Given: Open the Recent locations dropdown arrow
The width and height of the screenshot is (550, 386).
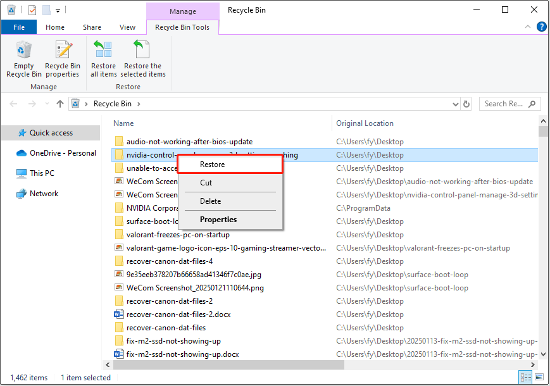Looking at the screenshot, I should [46, 104].
